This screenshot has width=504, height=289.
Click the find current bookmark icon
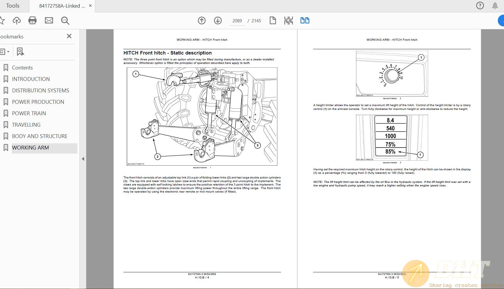pyautogui.click(x=20, y=52)
